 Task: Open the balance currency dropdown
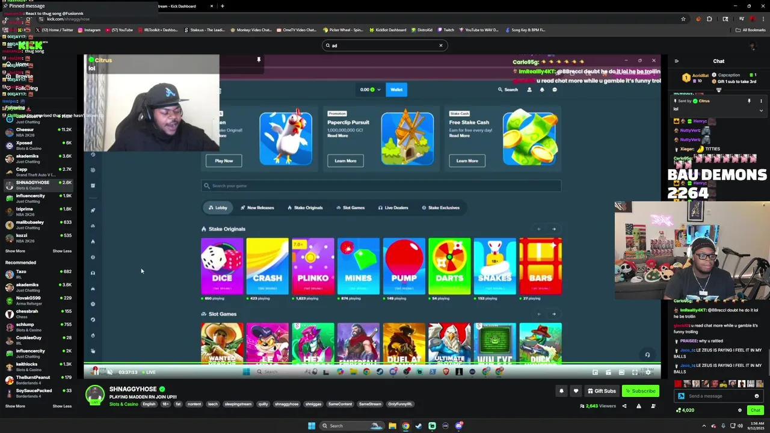click(x=371, y=90)
